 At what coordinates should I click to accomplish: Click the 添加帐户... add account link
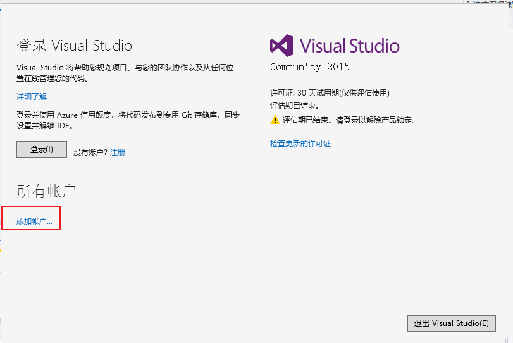tap(34, 221)
